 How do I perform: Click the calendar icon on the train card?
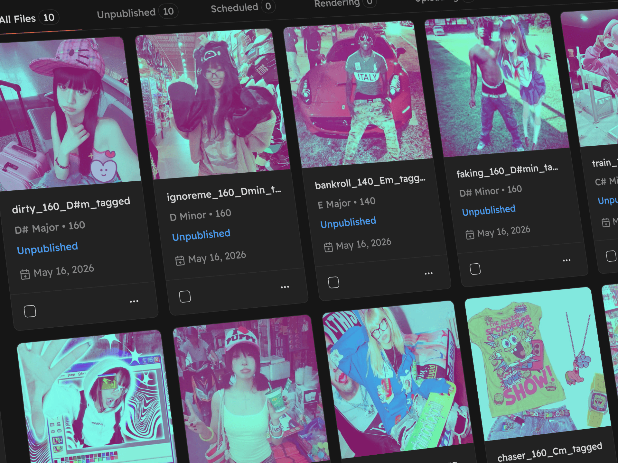[x=606, y=222]
